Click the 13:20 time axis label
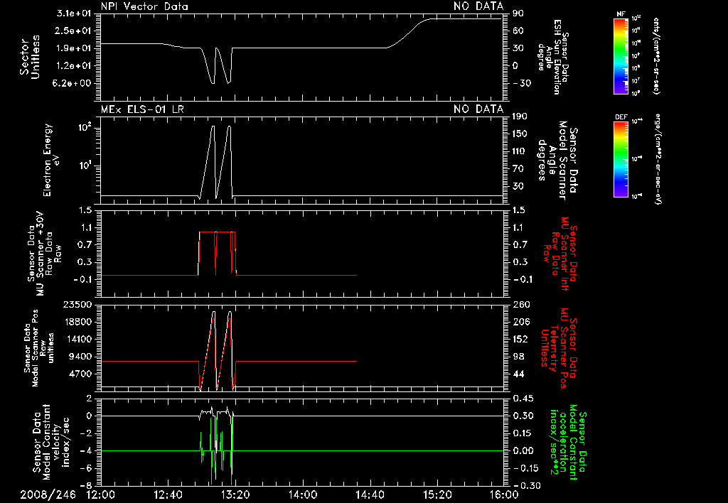 pos(235,494)
